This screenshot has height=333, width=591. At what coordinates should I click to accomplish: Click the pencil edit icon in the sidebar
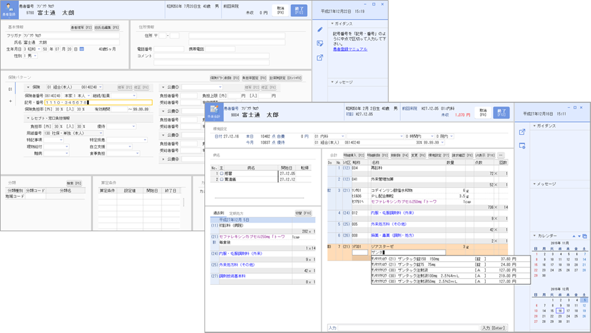click(x=320, y=29)
